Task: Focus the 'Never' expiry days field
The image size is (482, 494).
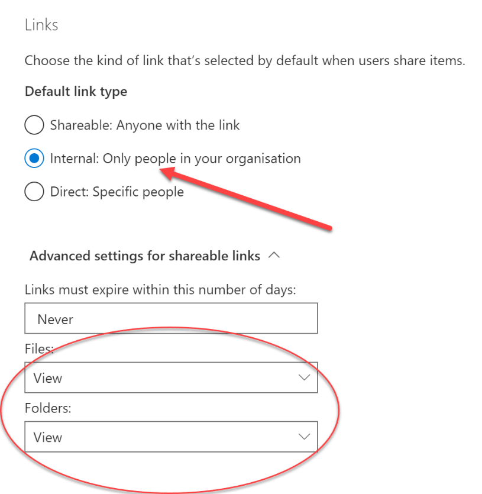Action: [171, 318]
